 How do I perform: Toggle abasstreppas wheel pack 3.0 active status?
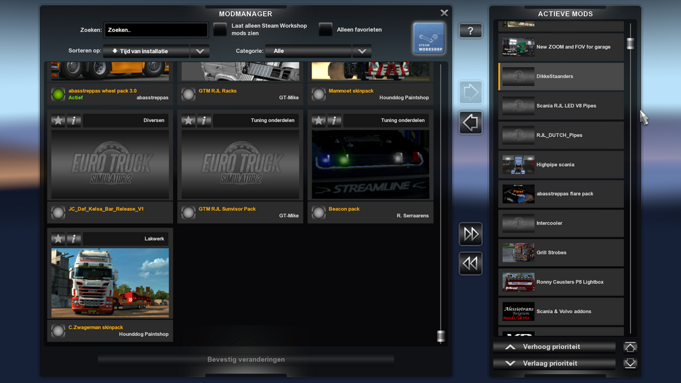pyautogui.click(x=58, y=94)
